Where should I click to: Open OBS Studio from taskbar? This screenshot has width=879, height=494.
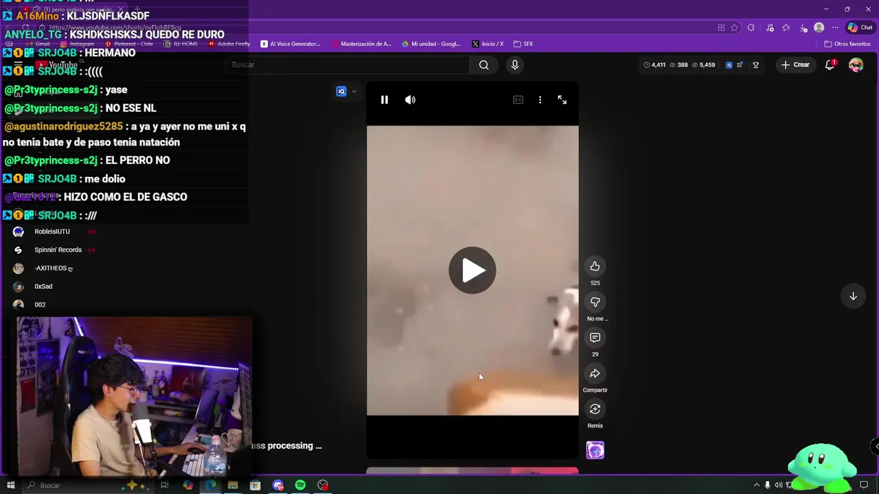(323, 485)
